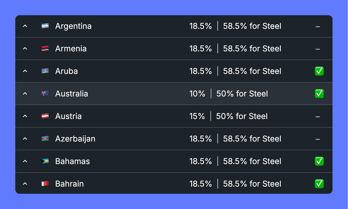Screen dimensions: 348x209
Task: Select the Azerbaijan row entry
Action: coord(174,139)
